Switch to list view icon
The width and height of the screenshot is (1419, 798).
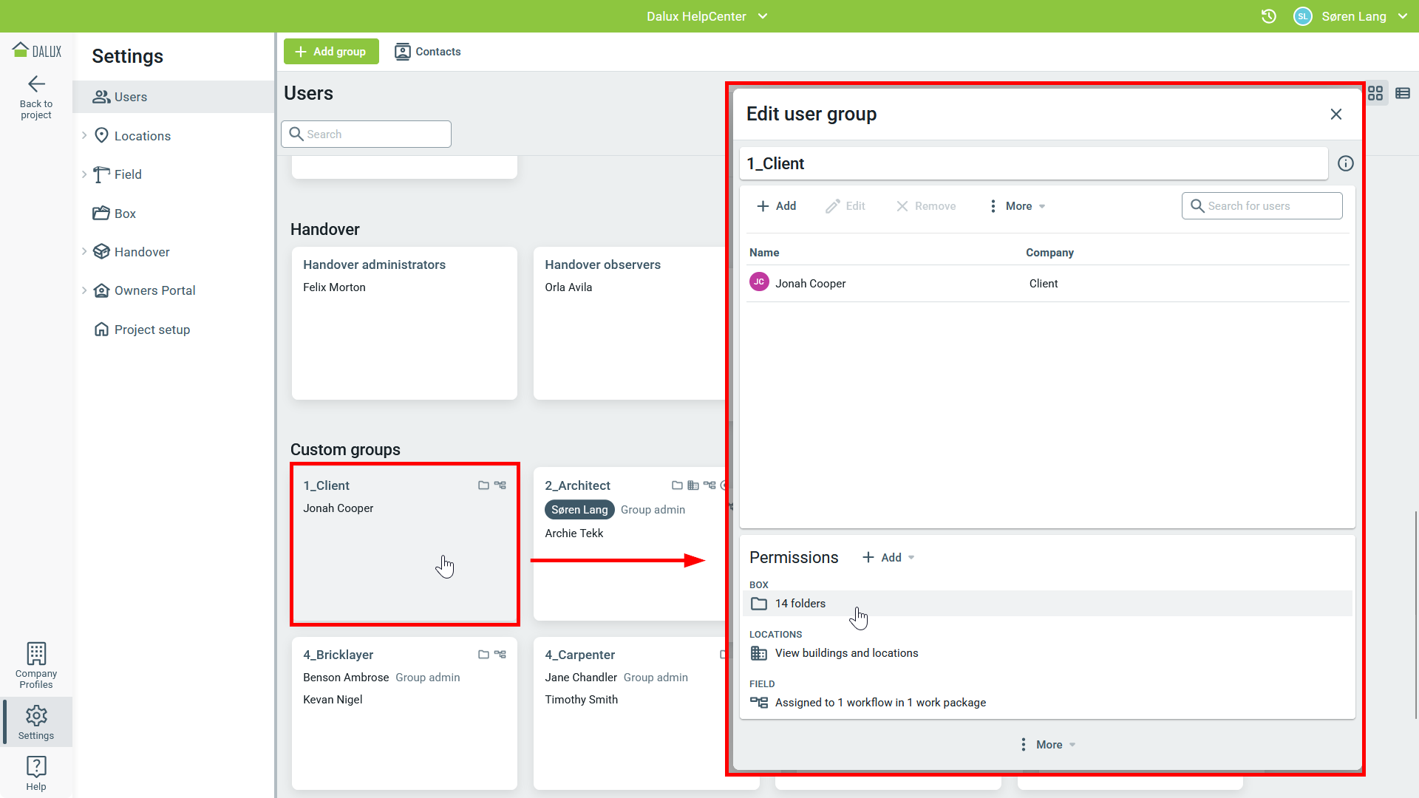coord(1402,93)
